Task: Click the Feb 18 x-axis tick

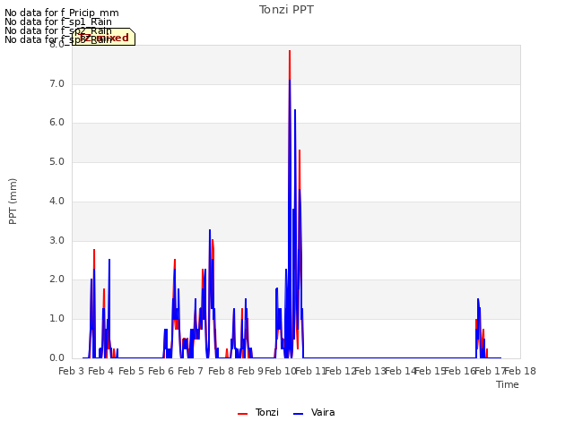Action: click(520, 372)
